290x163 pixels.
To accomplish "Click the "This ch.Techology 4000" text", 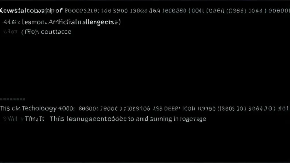I will [x=37, y=109].
